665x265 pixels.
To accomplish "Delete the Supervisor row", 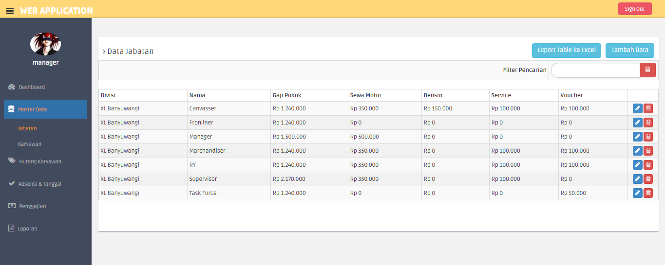I will tap(648, 179).
